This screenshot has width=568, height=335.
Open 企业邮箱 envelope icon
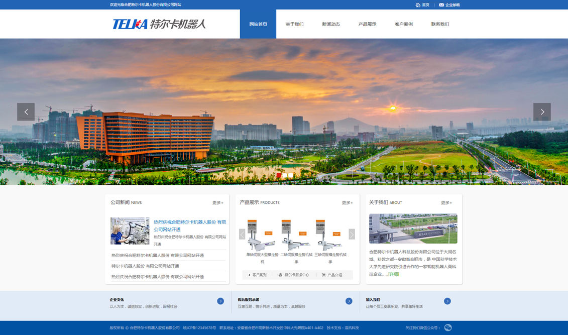(x=441, y=5)
